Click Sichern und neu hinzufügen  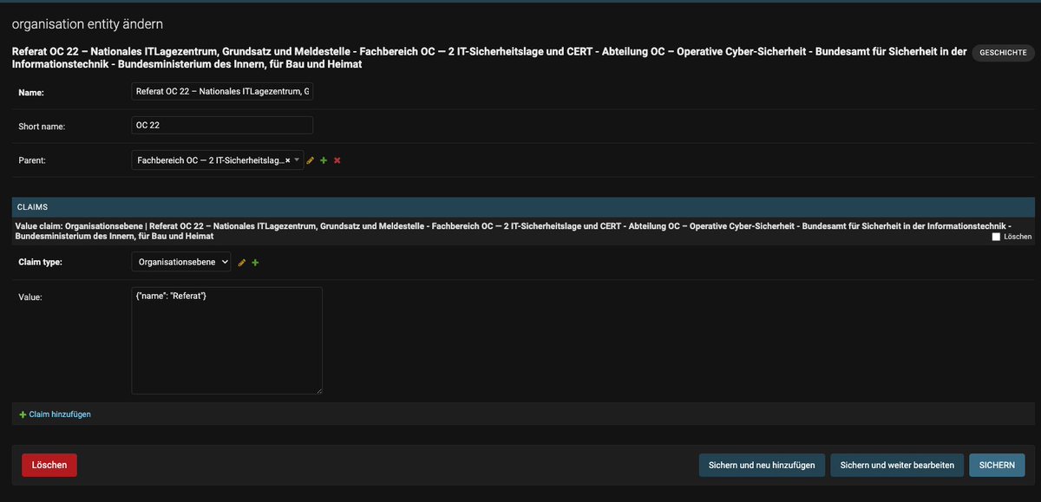[x=762, y=465]
